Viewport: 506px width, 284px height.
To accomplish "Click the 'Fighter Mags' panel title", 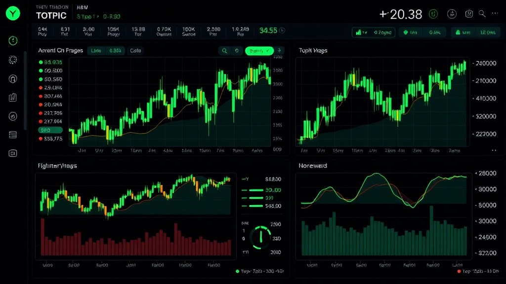I will pyautogui.click(x=57, y=166).
